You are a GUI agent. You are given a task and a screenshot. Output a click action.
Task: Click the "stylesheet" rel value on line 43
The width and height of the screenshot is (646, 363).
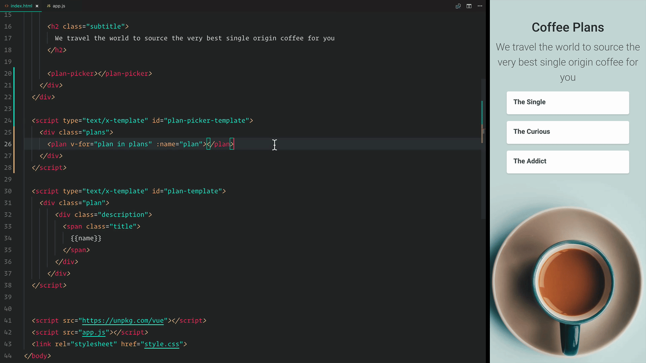(x=94, y=344)
